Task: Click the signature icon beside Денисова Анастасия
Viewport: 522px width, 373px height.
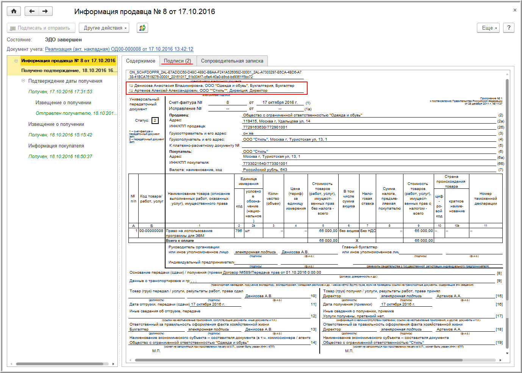Action: [x=131, y=86]
